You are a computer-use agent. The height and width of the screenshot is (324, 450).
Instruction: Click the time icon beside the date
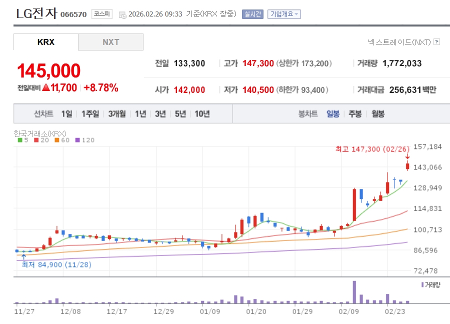(122, 14)
